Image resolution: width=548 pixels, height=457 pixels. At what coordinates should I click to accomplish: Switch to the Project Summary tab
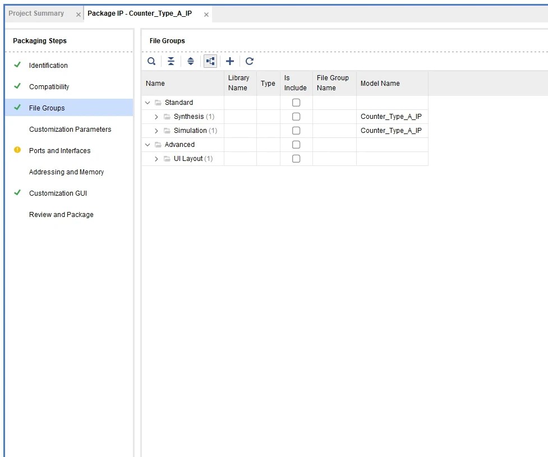tap(36, 13)
